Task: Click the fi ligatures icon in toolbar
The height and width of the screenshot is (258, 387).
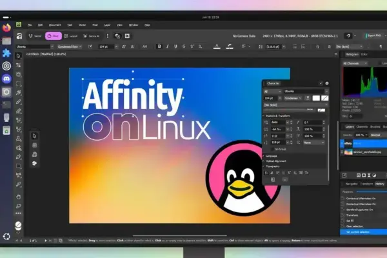Action: (317, 46)
